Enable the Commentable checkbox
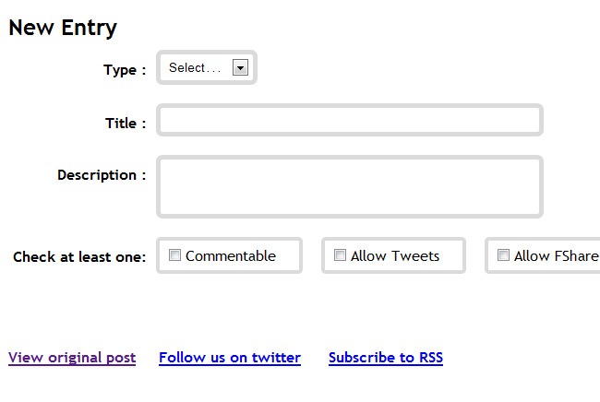 coord(174,255)
